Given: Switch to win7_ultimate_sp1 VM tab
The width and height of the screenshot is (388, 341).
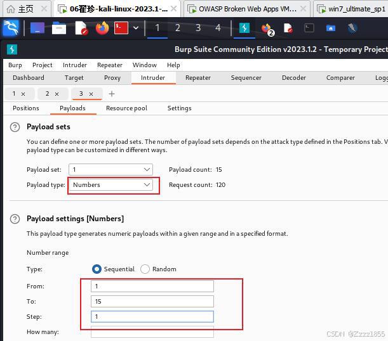Looking at the screenshot, I should click(351, 9).
